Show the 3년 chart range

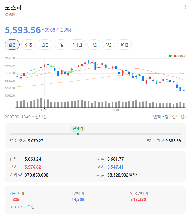click(x=108, y=45)
